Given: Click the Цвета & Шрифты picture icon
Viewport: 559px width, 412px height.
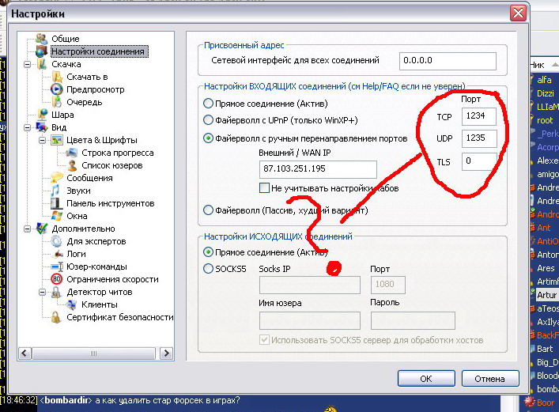Looking at the screenshot, I should (57, 140).
